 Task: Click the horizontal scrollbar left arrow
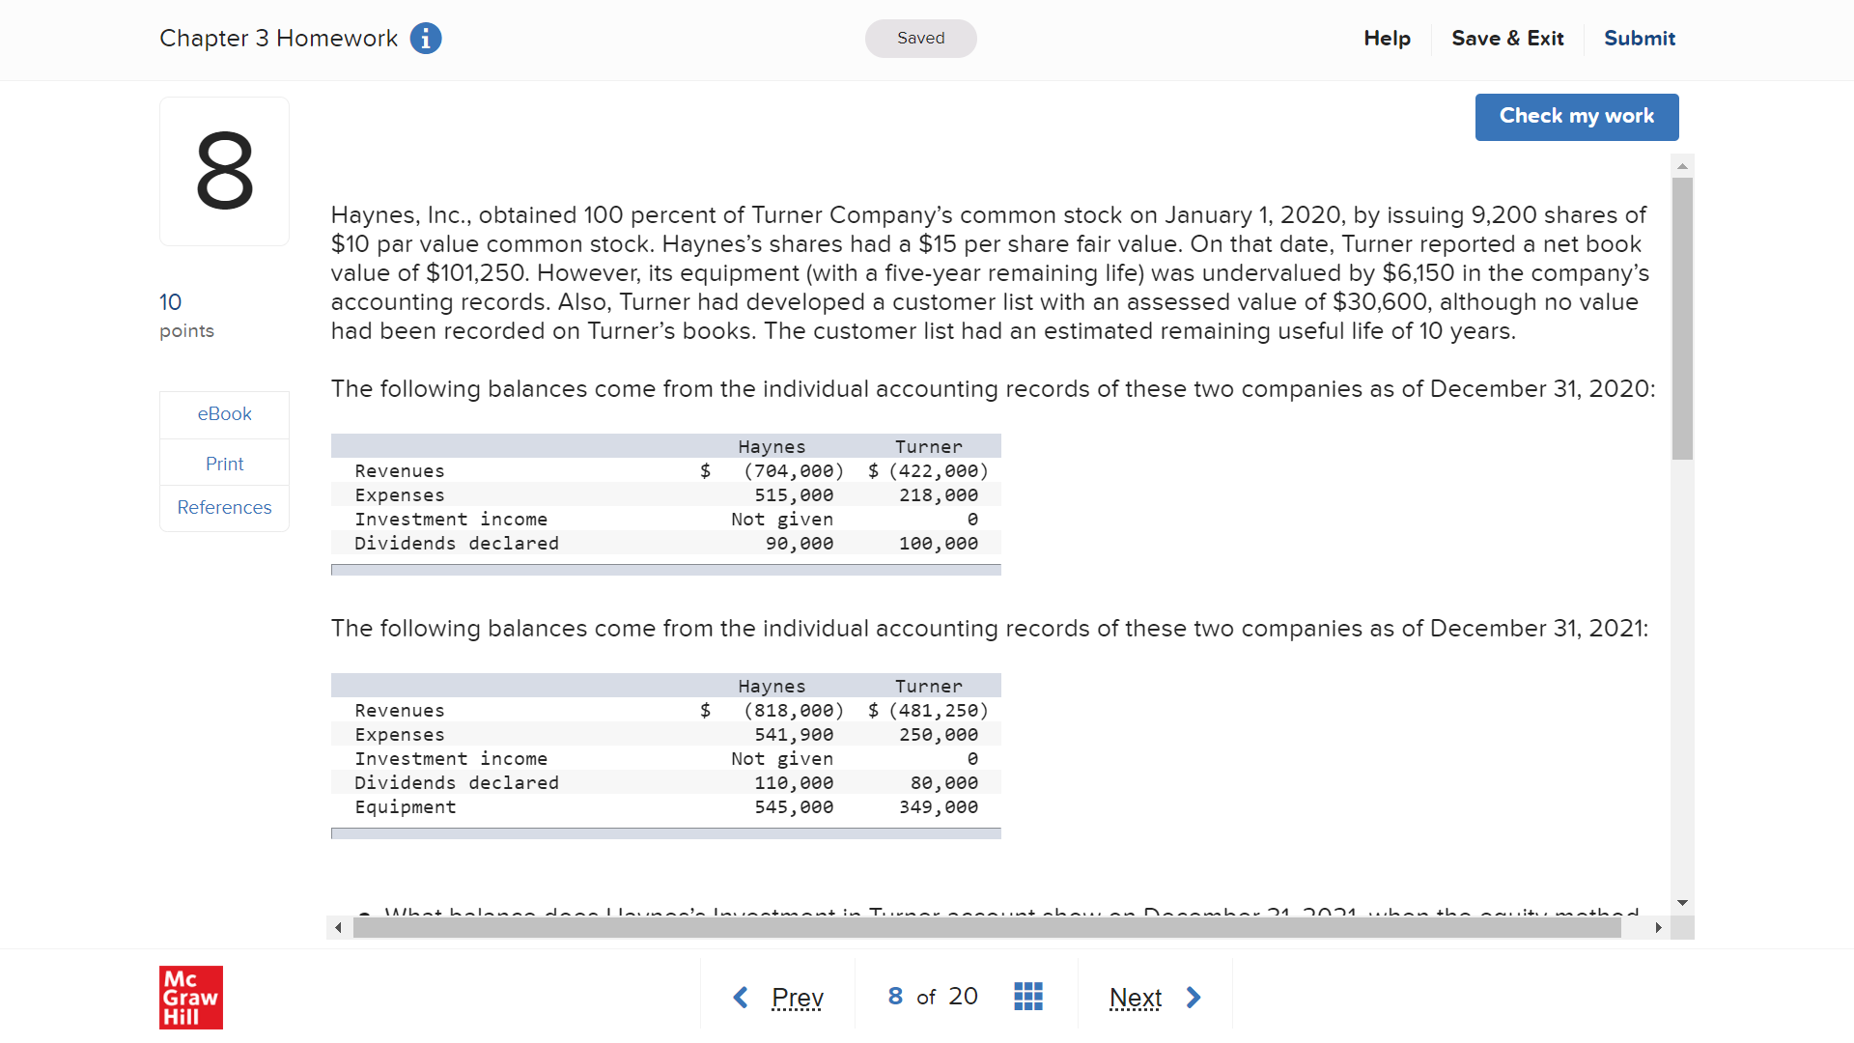pyautogui.click(x=338, y=928)
